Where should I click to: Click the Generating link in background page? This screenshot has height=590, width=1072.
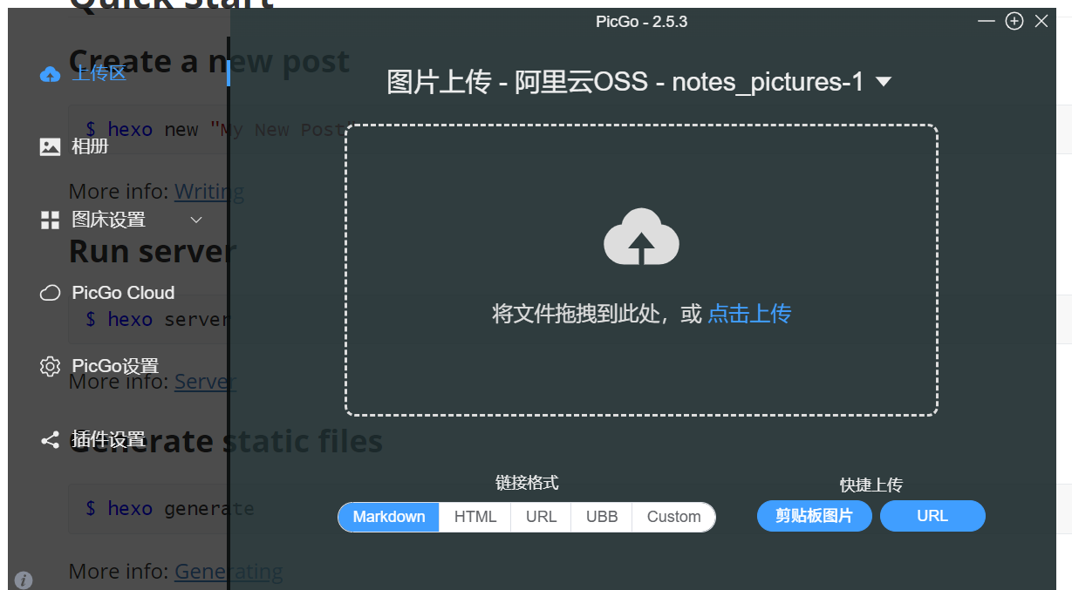229,571
